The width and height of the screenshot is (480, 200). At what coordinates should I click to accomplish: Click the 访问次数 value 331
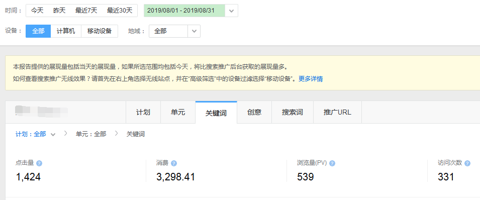click(446, 177)
